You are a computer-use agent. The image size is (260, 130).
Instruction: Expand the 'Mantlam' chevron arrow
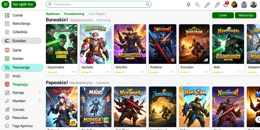coord(39,101)
